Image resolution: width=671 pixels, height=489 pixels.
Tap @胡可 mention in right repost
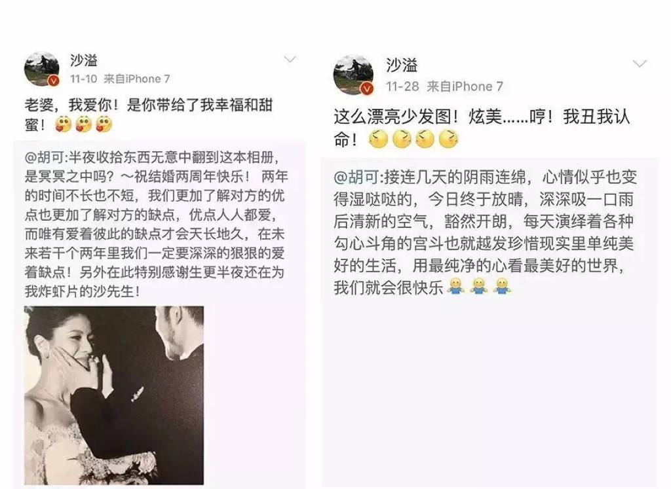pyautogui.click(x=357, y=177)
